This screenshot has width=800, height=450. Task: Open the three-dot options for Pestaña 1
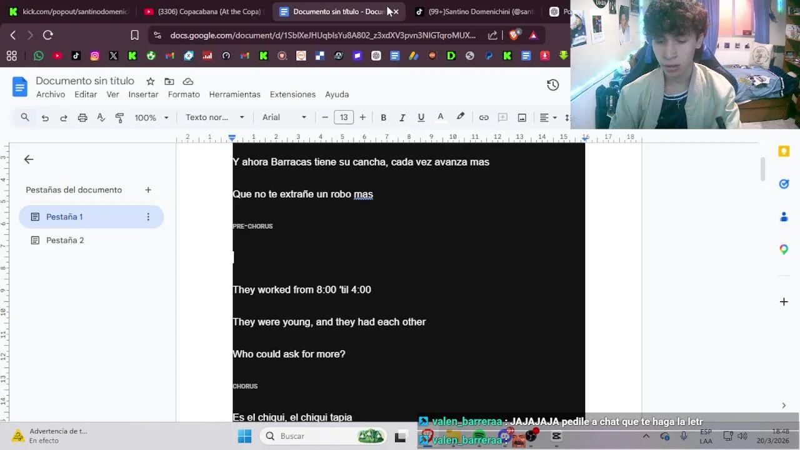(x=148, y=217)
